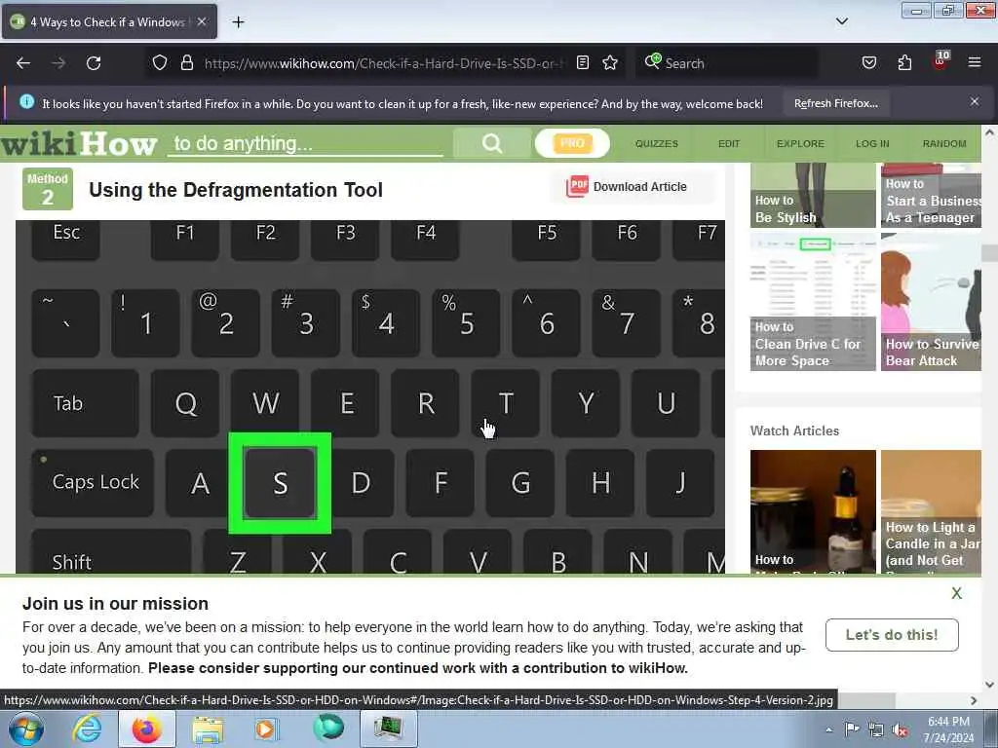Click the URL address bar
The width and height of the screenshot is (998, 748).
(382, 63)
